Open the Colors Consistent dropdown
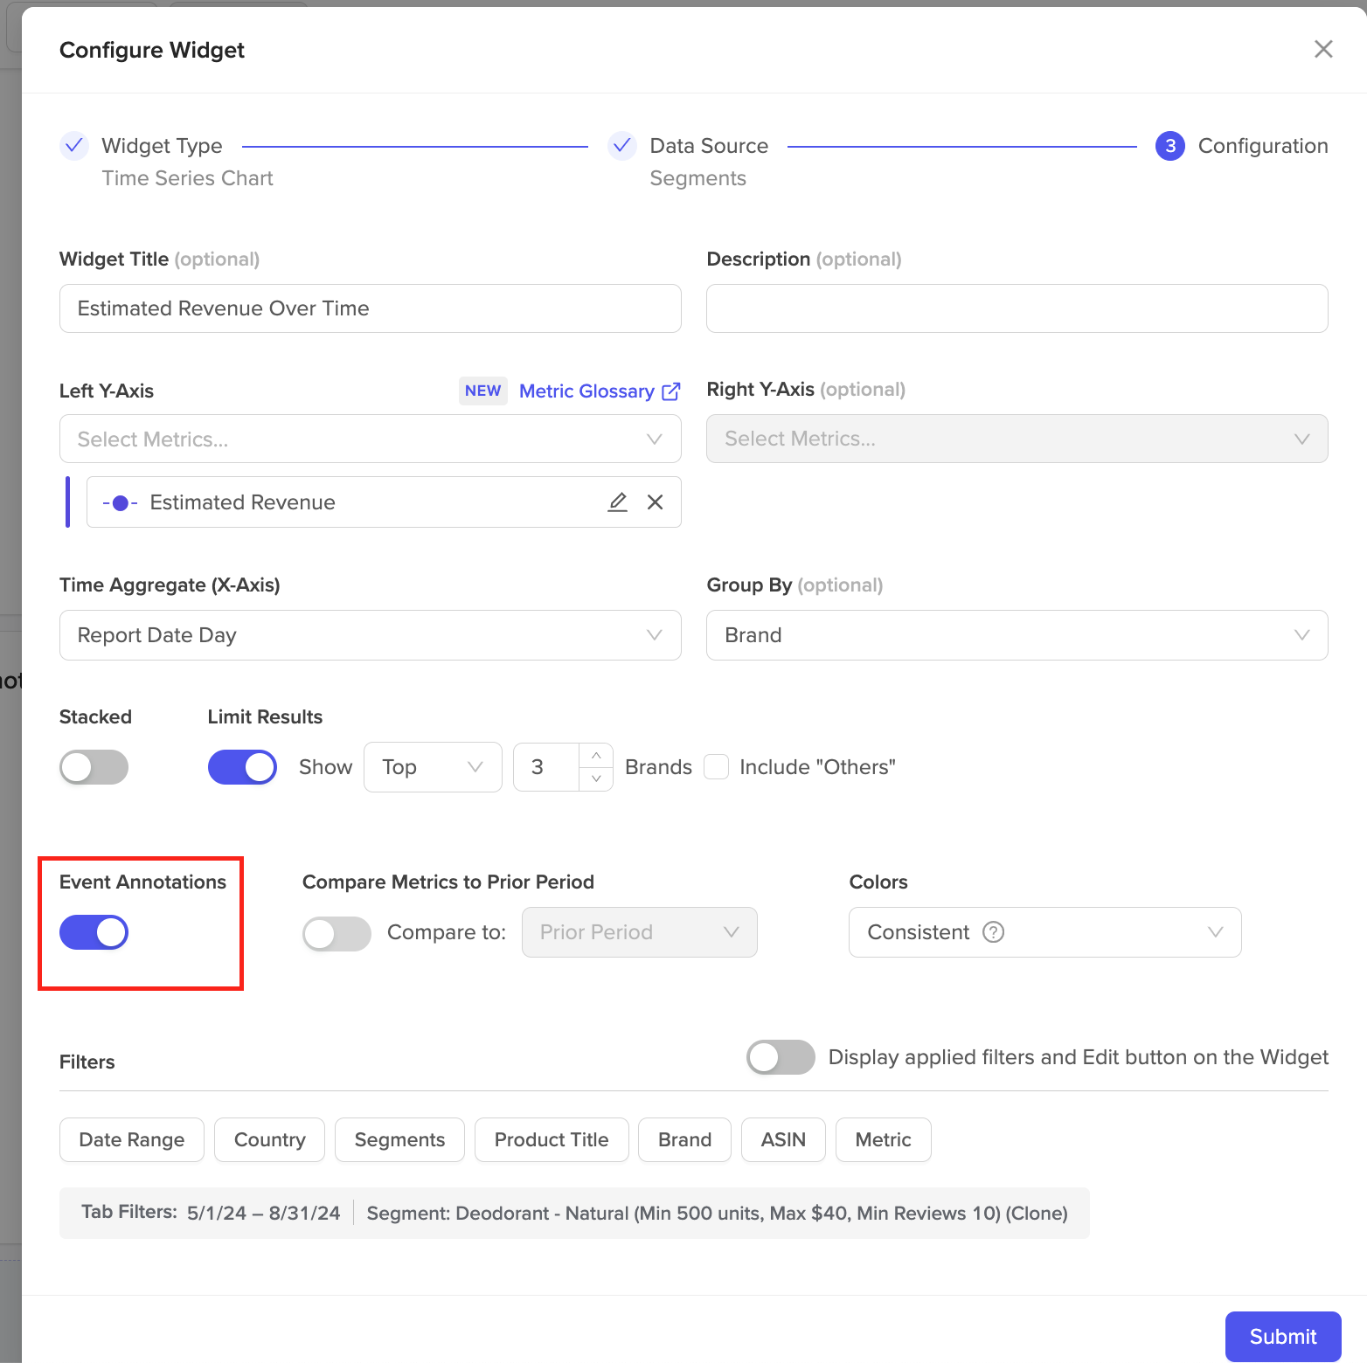The height and width of the screenshot is (1363, 1367). pos(1045,932)
